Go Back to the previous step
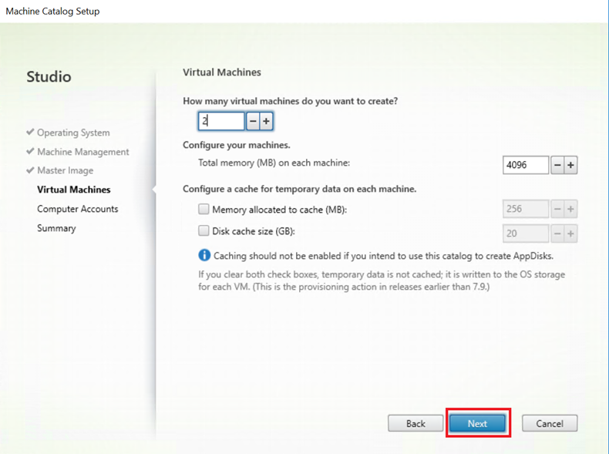609x454 pixels. 416,423
